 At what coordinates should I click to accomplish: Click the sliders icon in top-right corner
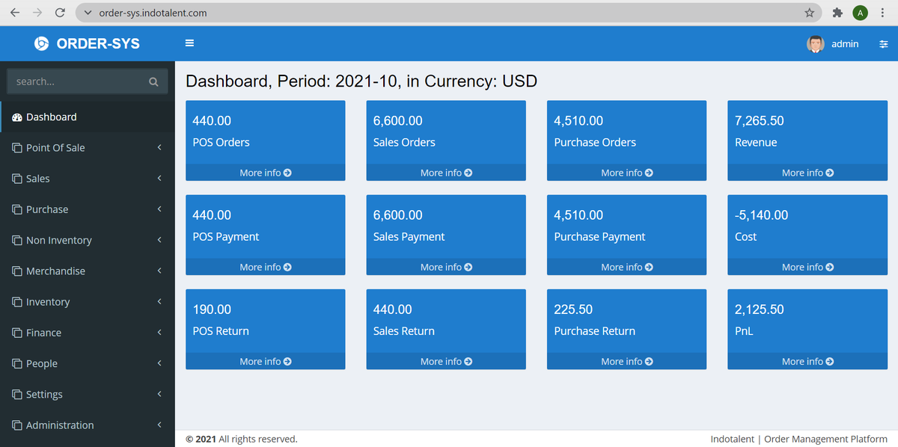pyautogui.click(x=884, y=43)
